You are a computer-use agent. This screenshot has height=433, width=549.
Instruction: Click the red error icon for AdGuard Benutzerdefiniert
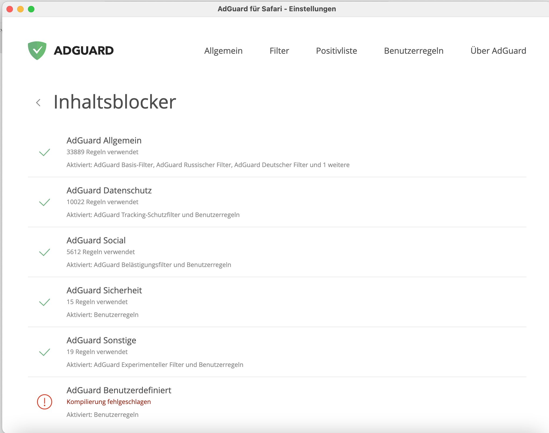tap(45, 402)
